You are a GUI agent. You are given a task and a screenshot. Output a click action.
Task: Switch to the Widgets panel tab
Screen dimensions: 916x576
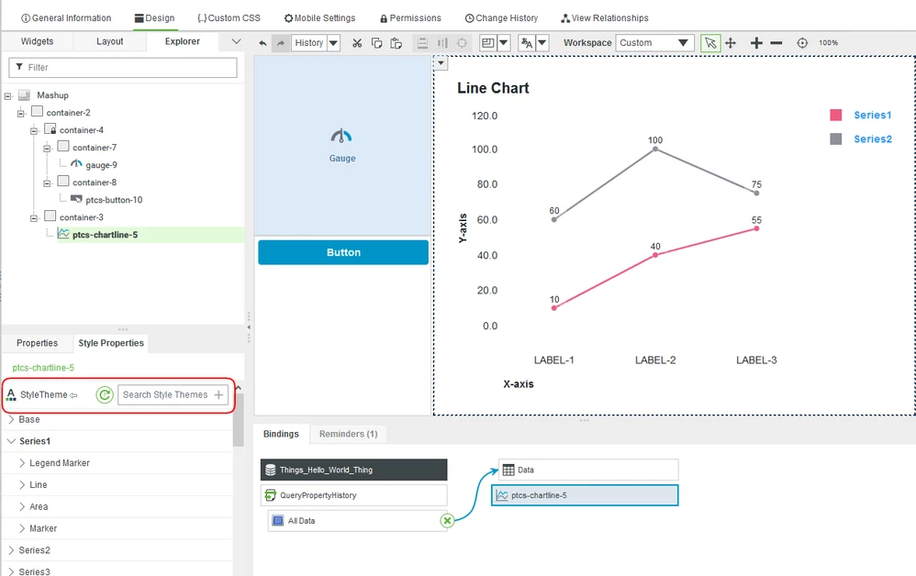(37, 41)
